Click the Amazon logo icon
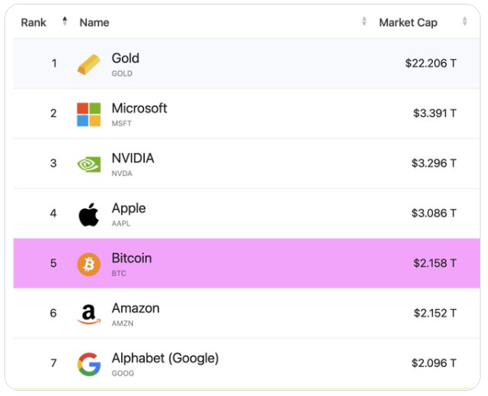 88,314
